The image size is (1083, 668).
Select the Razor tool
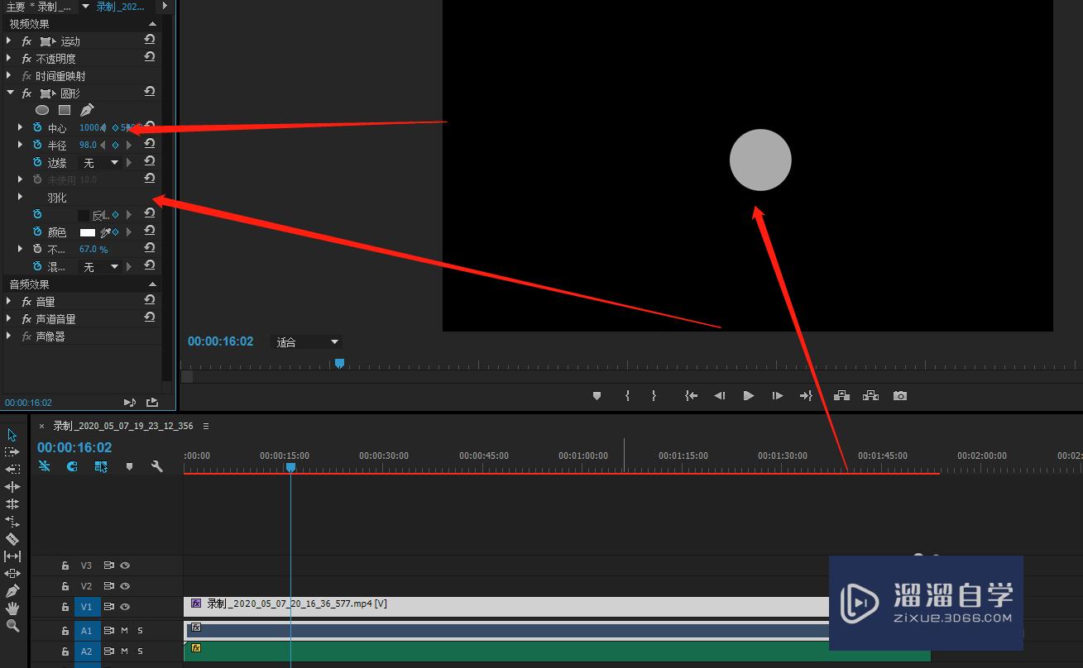[x=12, y=538]
